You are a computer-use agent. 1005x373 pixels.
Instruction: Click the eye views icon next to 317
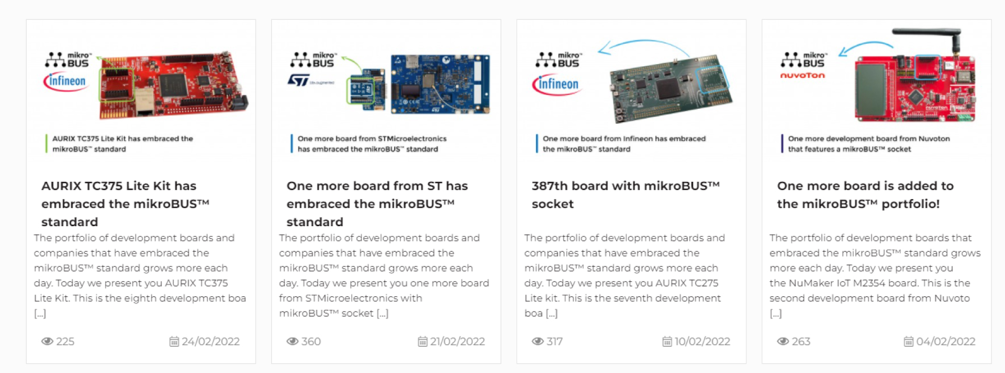pyautogui.click(x=538, y=341)
